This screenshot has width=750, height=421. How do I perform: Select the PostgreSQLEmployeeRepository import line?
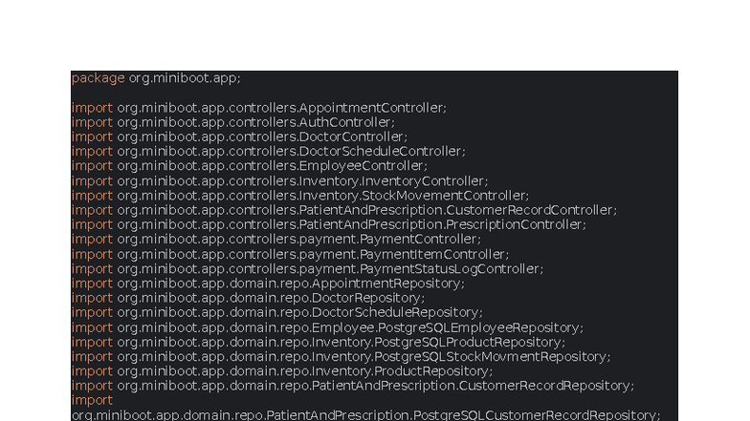(327, 328)
